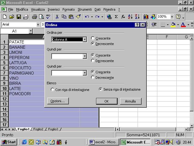
Task: Switch to the Foglio2 sheet tab
Action: tap(38, 129)
